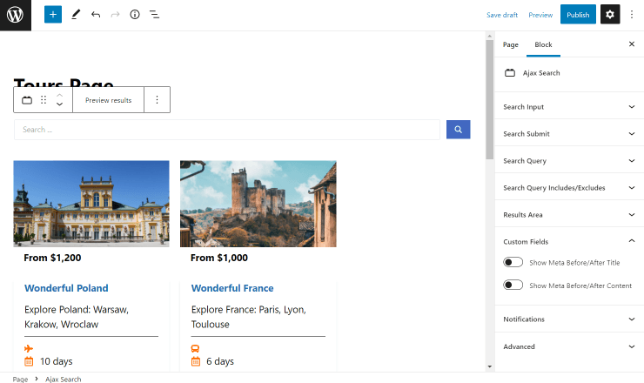Click into the Search input field
The height and width of the screenshot is (383, 644).
(227, 130)
